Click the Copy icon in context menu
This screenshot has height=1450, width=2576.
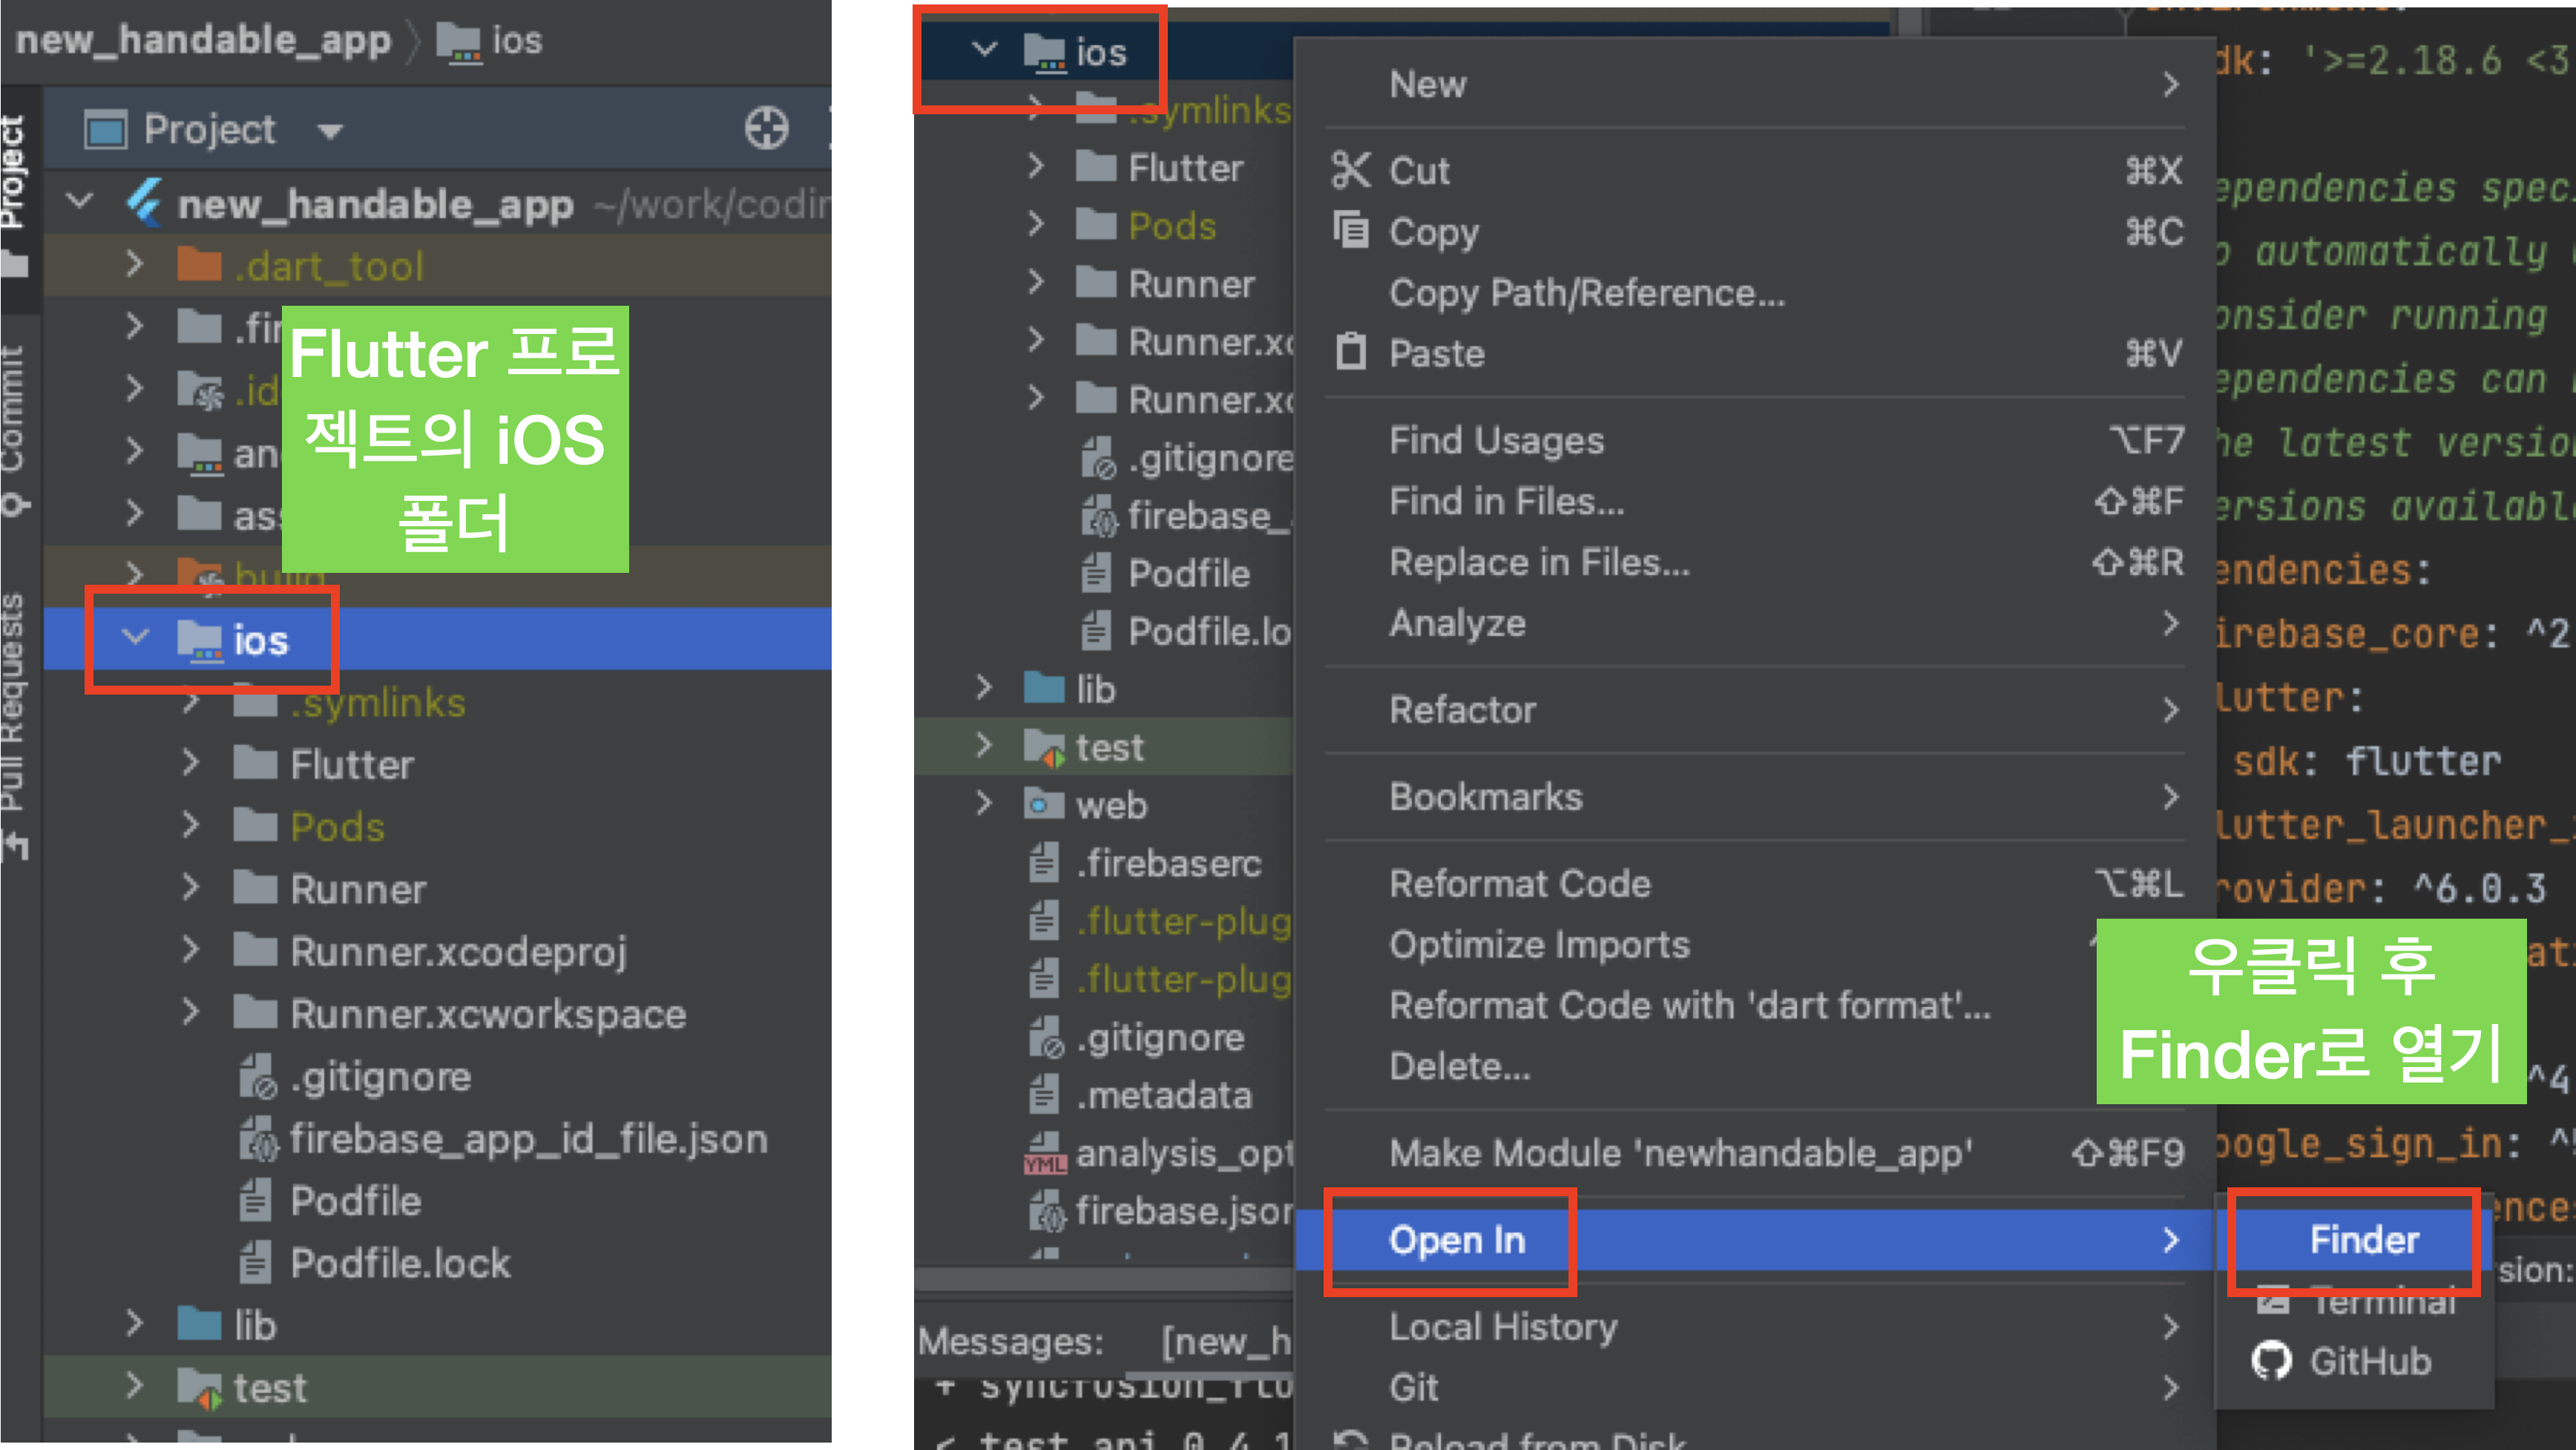click(1350, 231)
